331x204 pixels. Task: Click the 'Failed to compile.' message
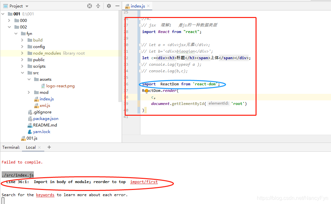22,162
